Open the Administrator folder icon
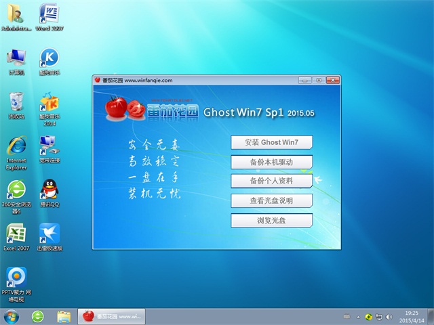Screen dimensions: 434x325 [x=16, y=15]
